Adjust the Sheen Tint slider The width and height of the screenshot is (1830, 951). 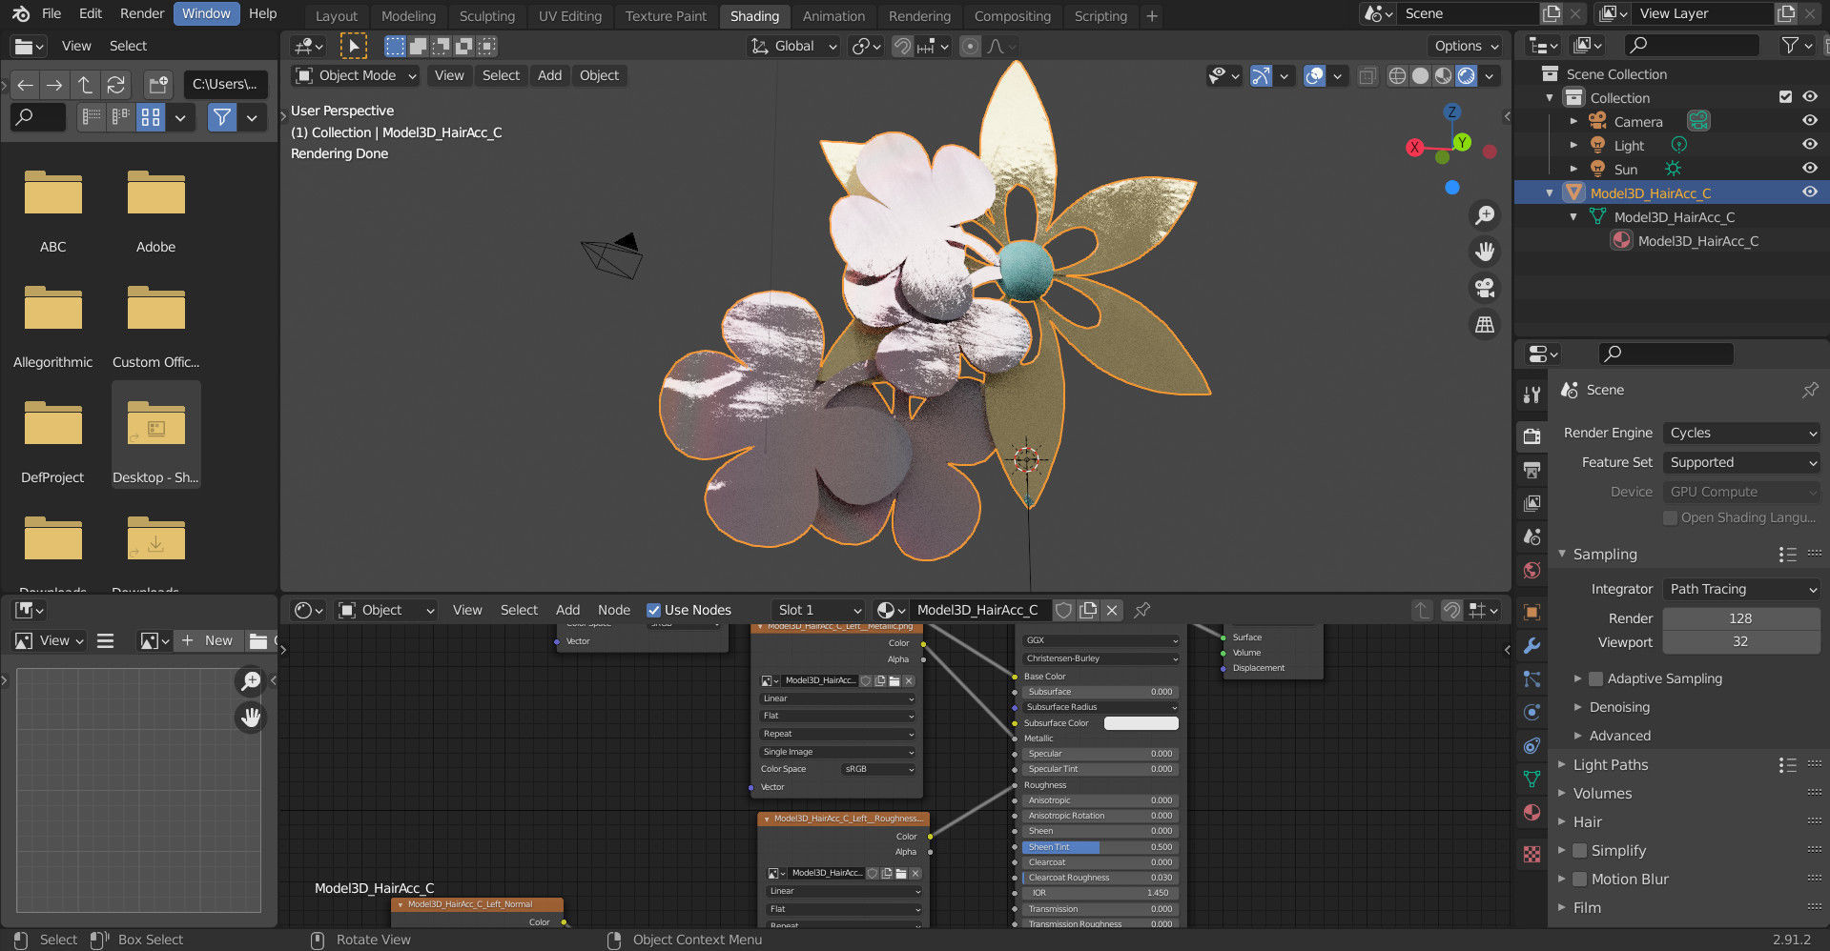[1100, 847]
